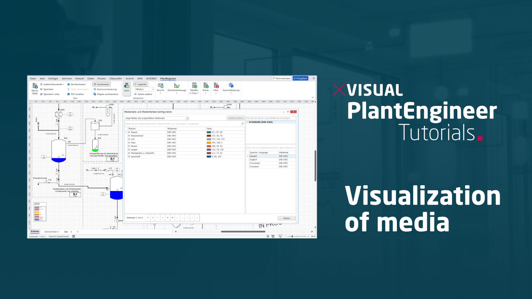Click the Medien kopieren button
The height and width of the screenshot is (299, 532).
click(x=236, y=118)
